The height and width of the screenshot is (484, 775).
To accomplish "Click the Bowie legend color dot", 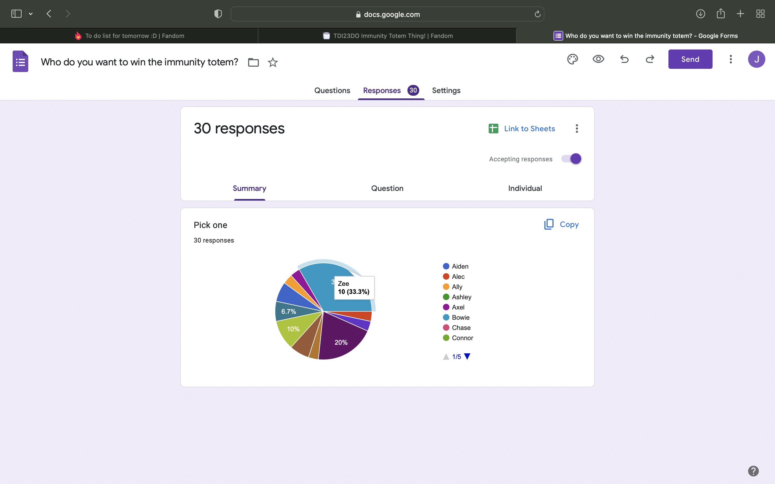I will coord(446,317).
